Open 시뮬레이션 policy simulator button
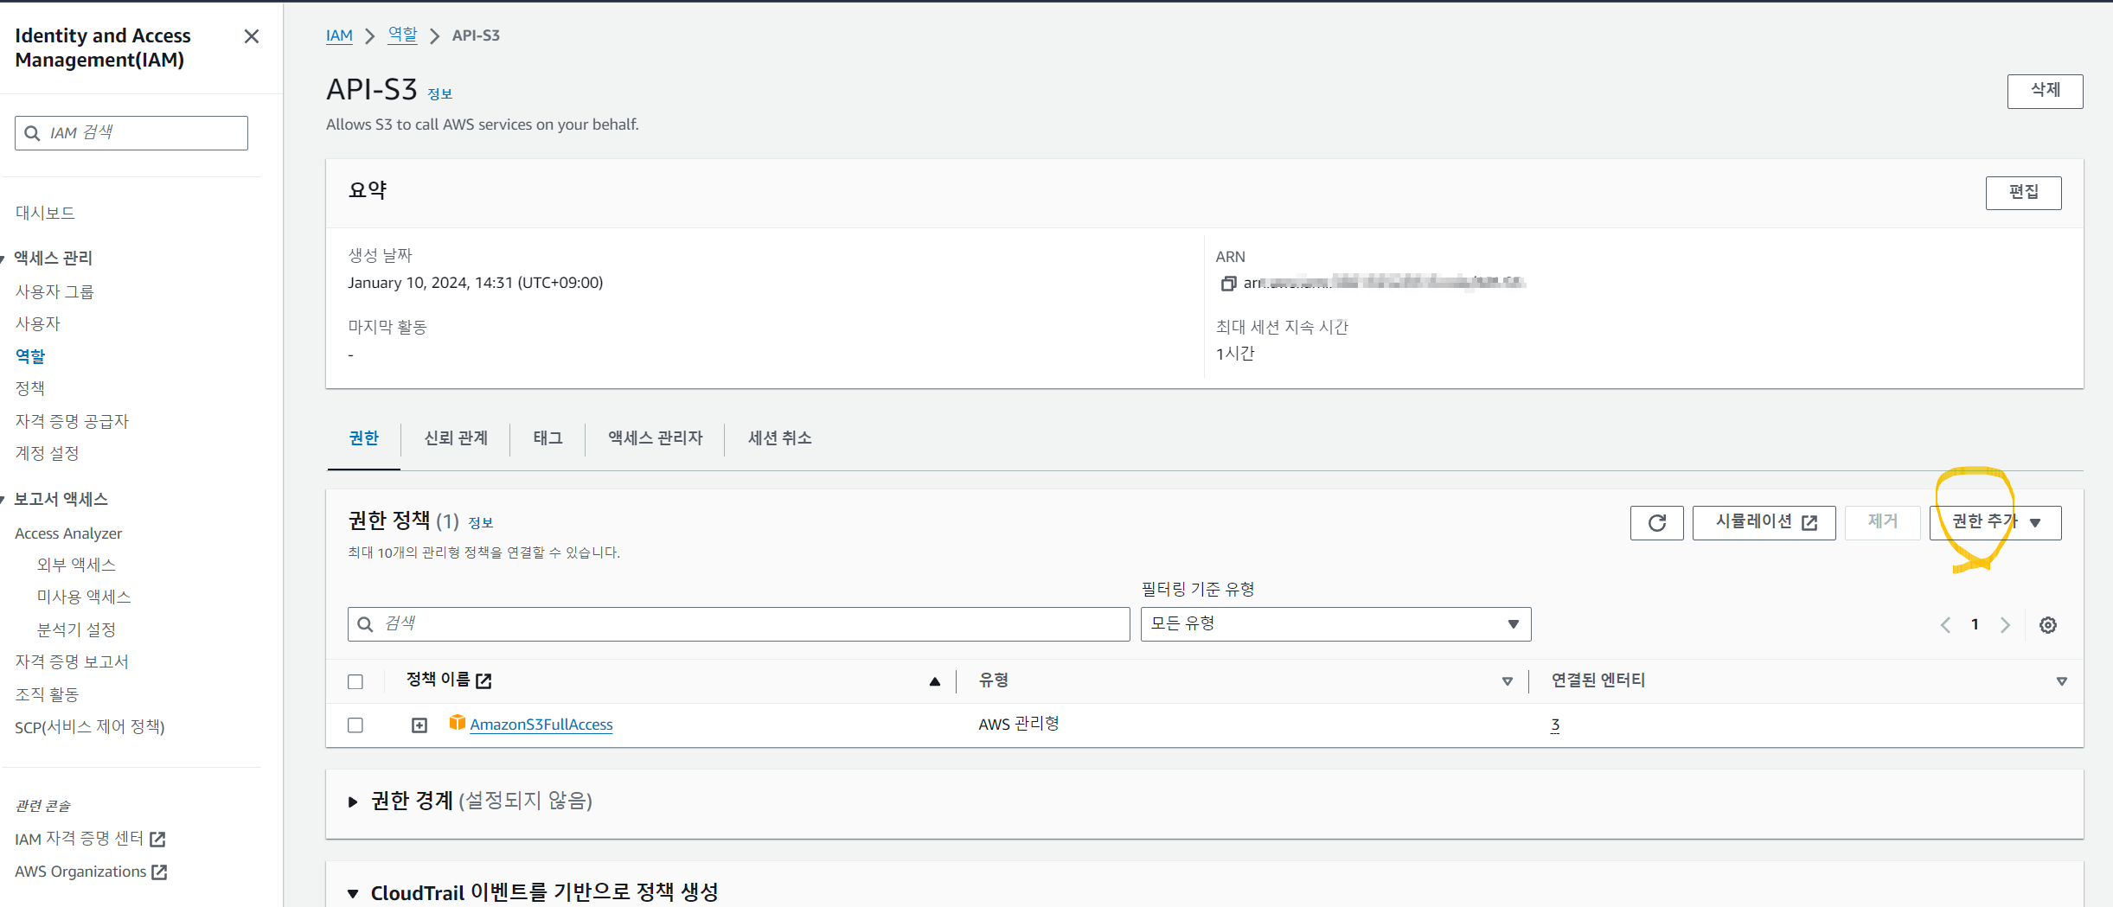This screenshot has height=907, width=2113. tap(1764, 523)
